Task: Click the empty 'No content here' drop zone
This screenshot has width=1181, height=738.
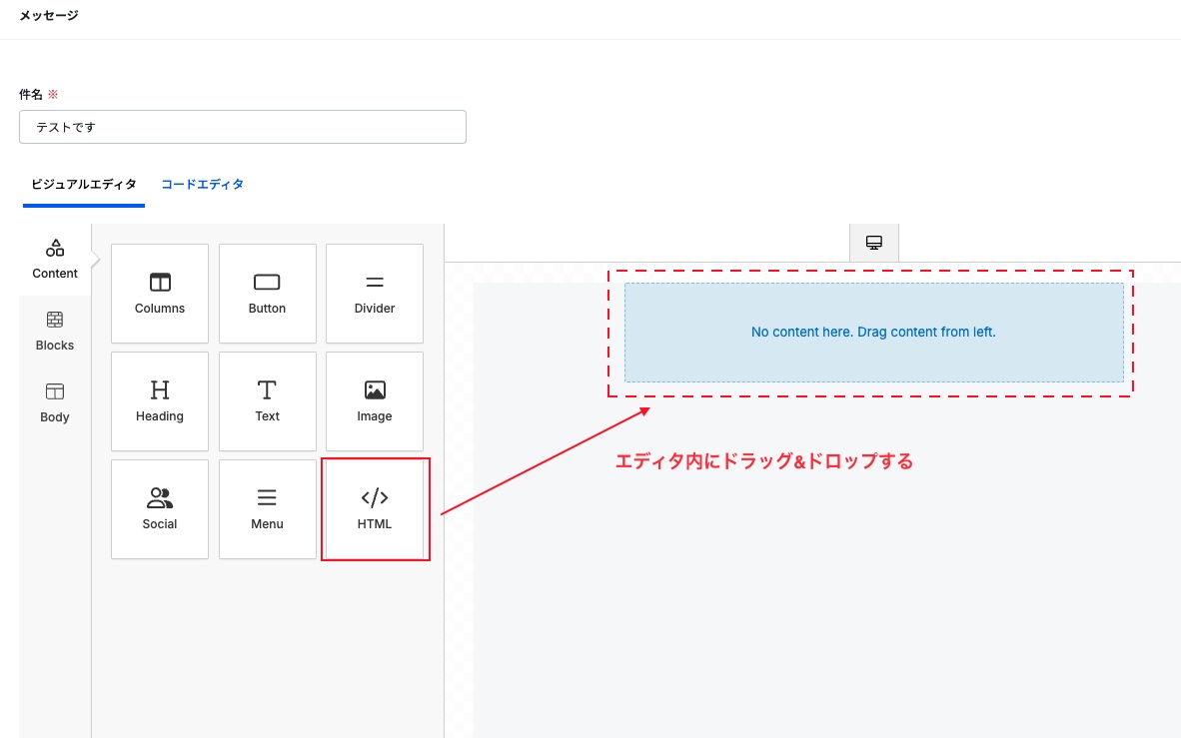Action: (x=873, y=333)
